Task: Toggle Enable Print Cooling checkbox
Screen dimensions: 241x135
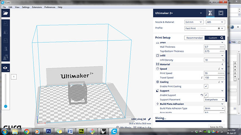Action: pos(206,86)
